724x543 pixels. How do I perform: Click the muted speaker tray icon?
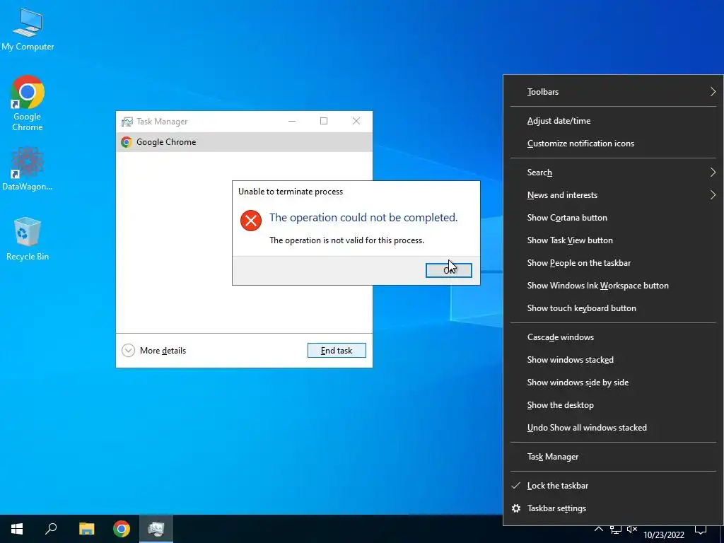coord(632,529)
